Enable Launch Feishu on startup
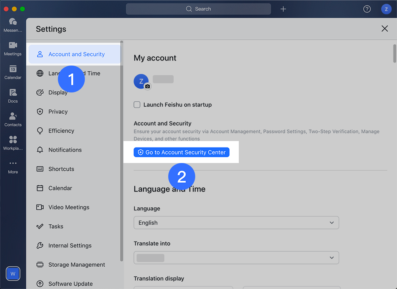The width and height of the screenshot is (397, 289). click(x=137, y=104)
